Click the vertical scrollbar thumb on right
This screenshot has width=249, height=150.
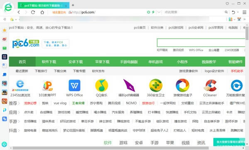click(x=247, y=33)
